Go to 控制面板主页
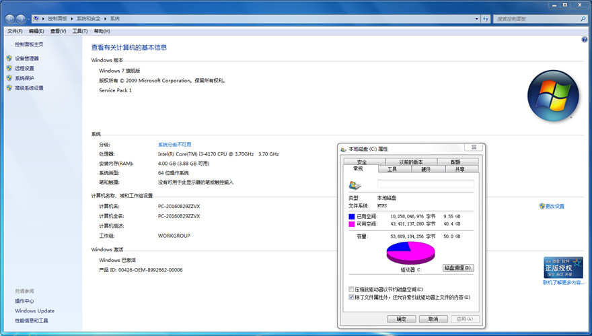The width and height of the screenshot is (592, 336). pyautogui.click(x=29, y=44)
